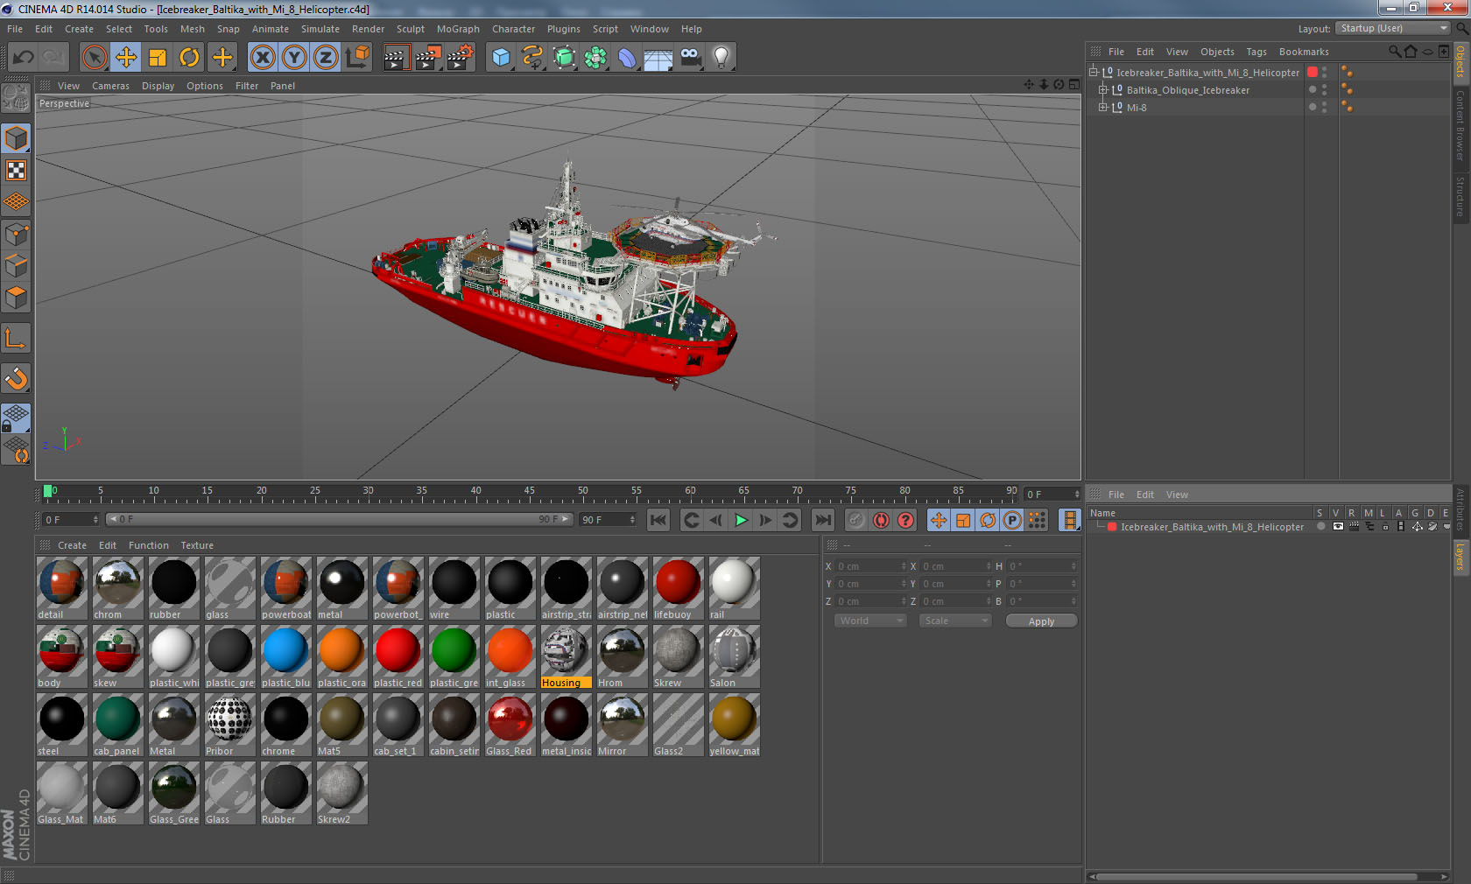Viewport: 1471px width, 884px height.
Task: Go to start of animation
Action: [x=658, y=520]
